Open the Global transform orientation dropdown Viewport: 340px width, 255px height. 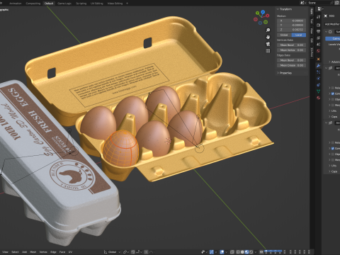[x=113, y=252]
